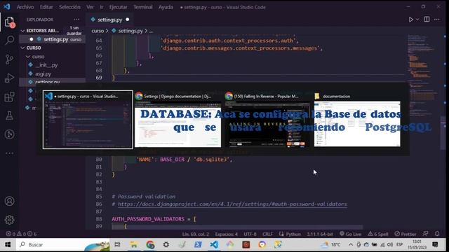Image resolution: width=449 pixels, height=252 pixels.
Task: Open the Search view in activity bar
Action: (9, 40)
